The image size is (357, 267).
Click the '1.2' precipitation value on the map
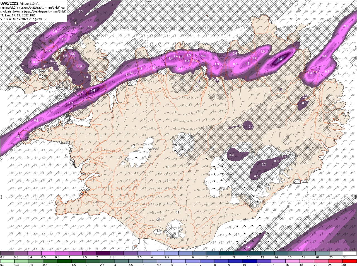(x=254, y=58)
